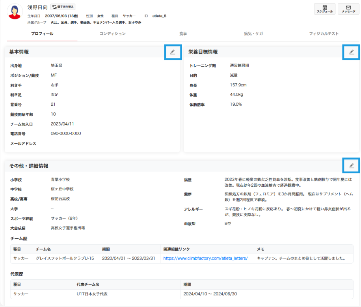Edit the 栄養目標情報 section with pencil icon

click(x=351, y=52)
